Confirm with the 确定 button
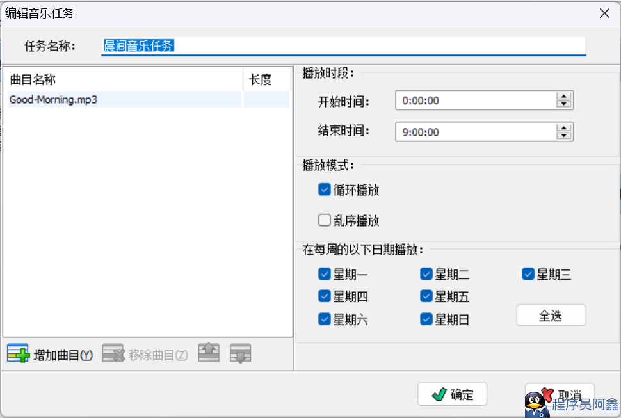 (452, 394)
